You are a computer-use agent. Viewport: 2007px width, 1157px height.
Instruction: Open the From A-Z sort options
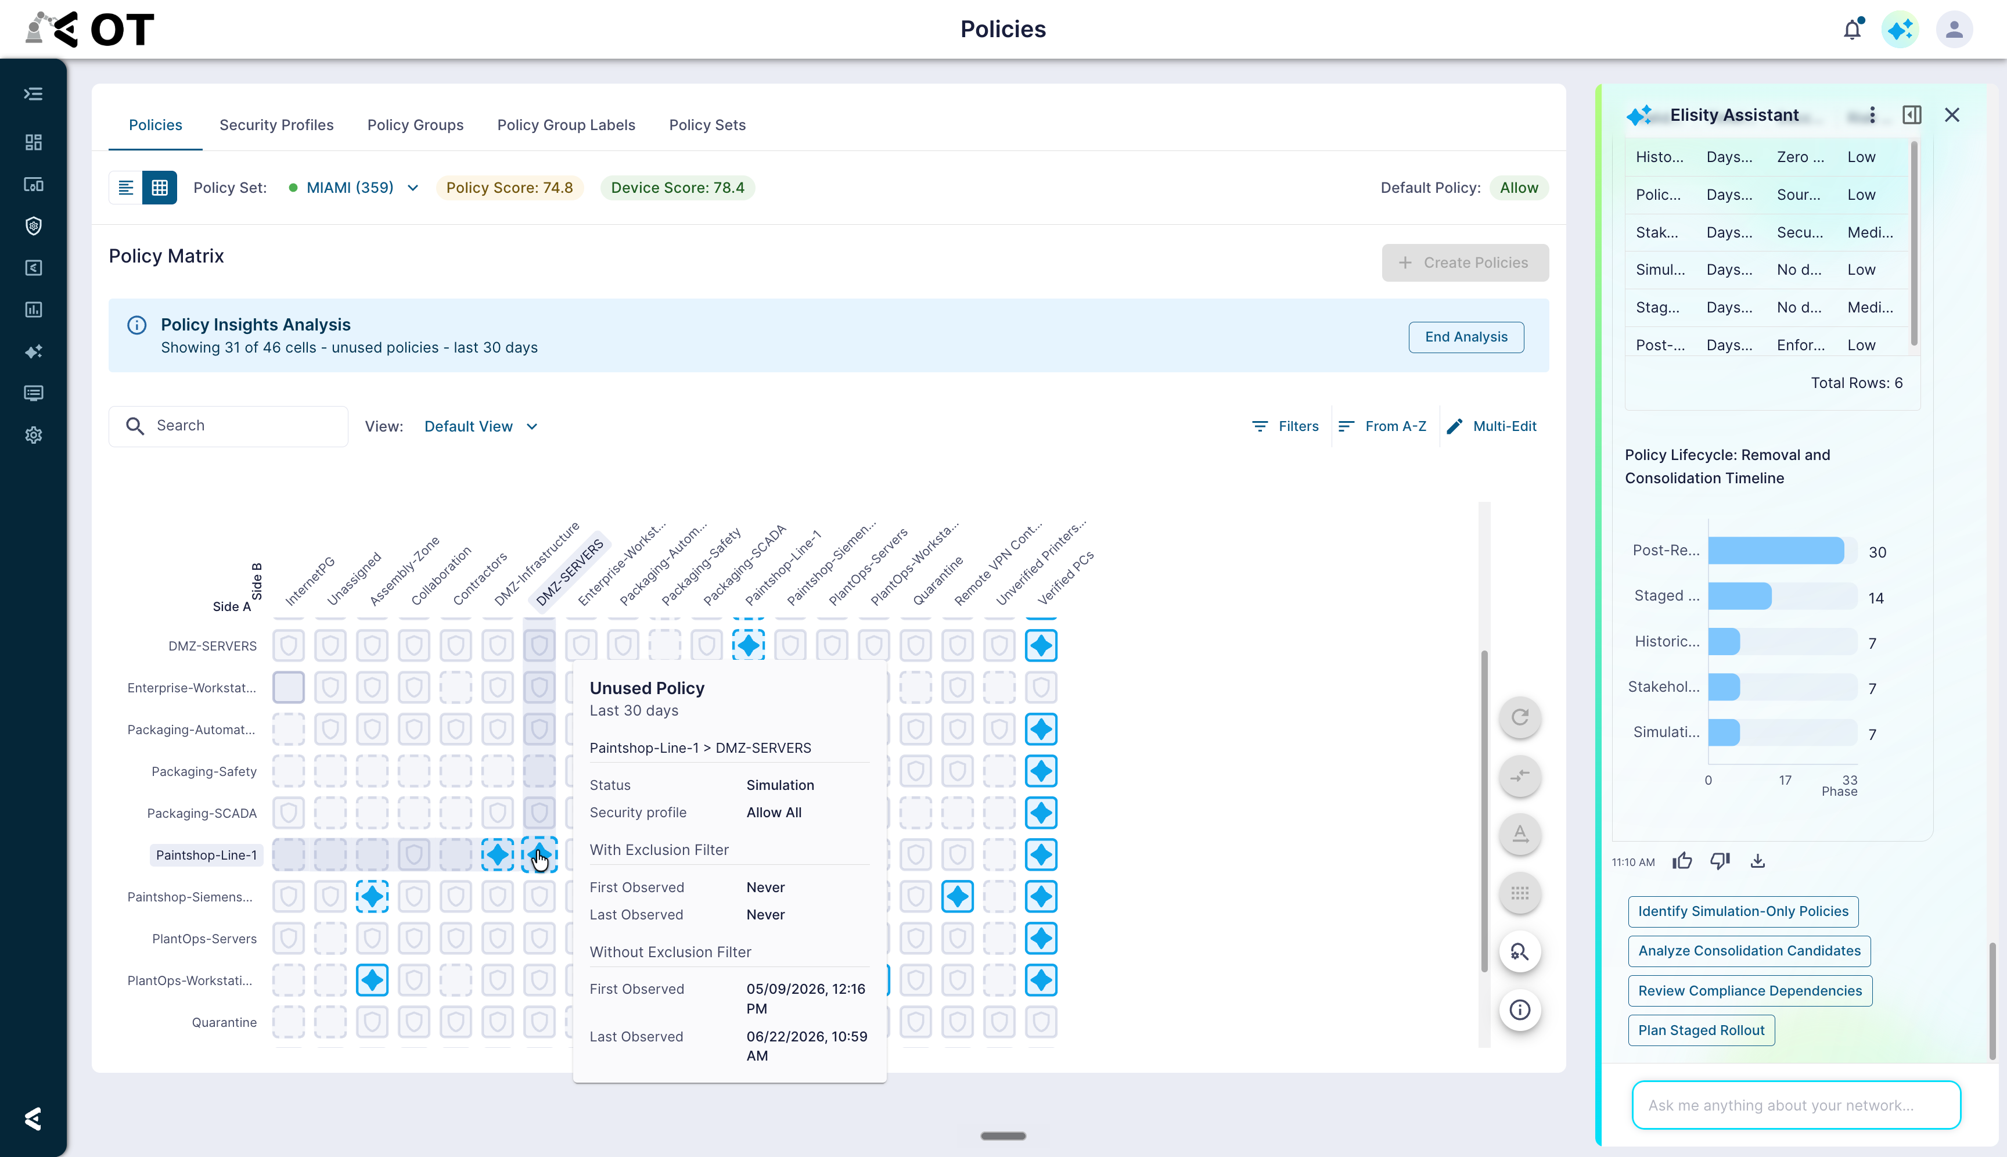click(x=1382, y=427)
